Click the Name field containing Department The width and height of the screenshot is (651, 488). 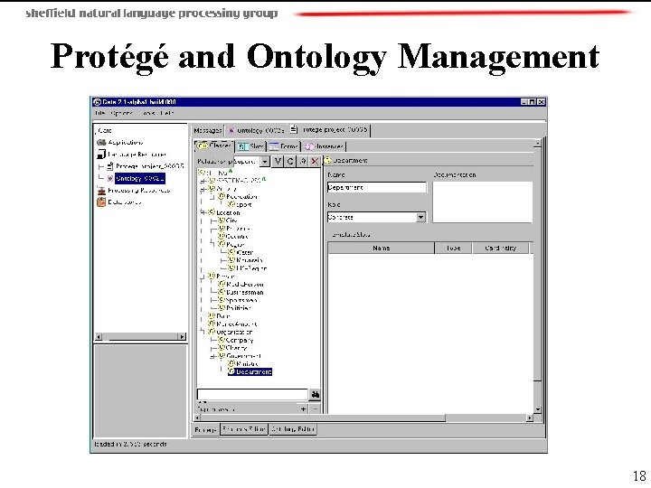click(x=376, y=188)
